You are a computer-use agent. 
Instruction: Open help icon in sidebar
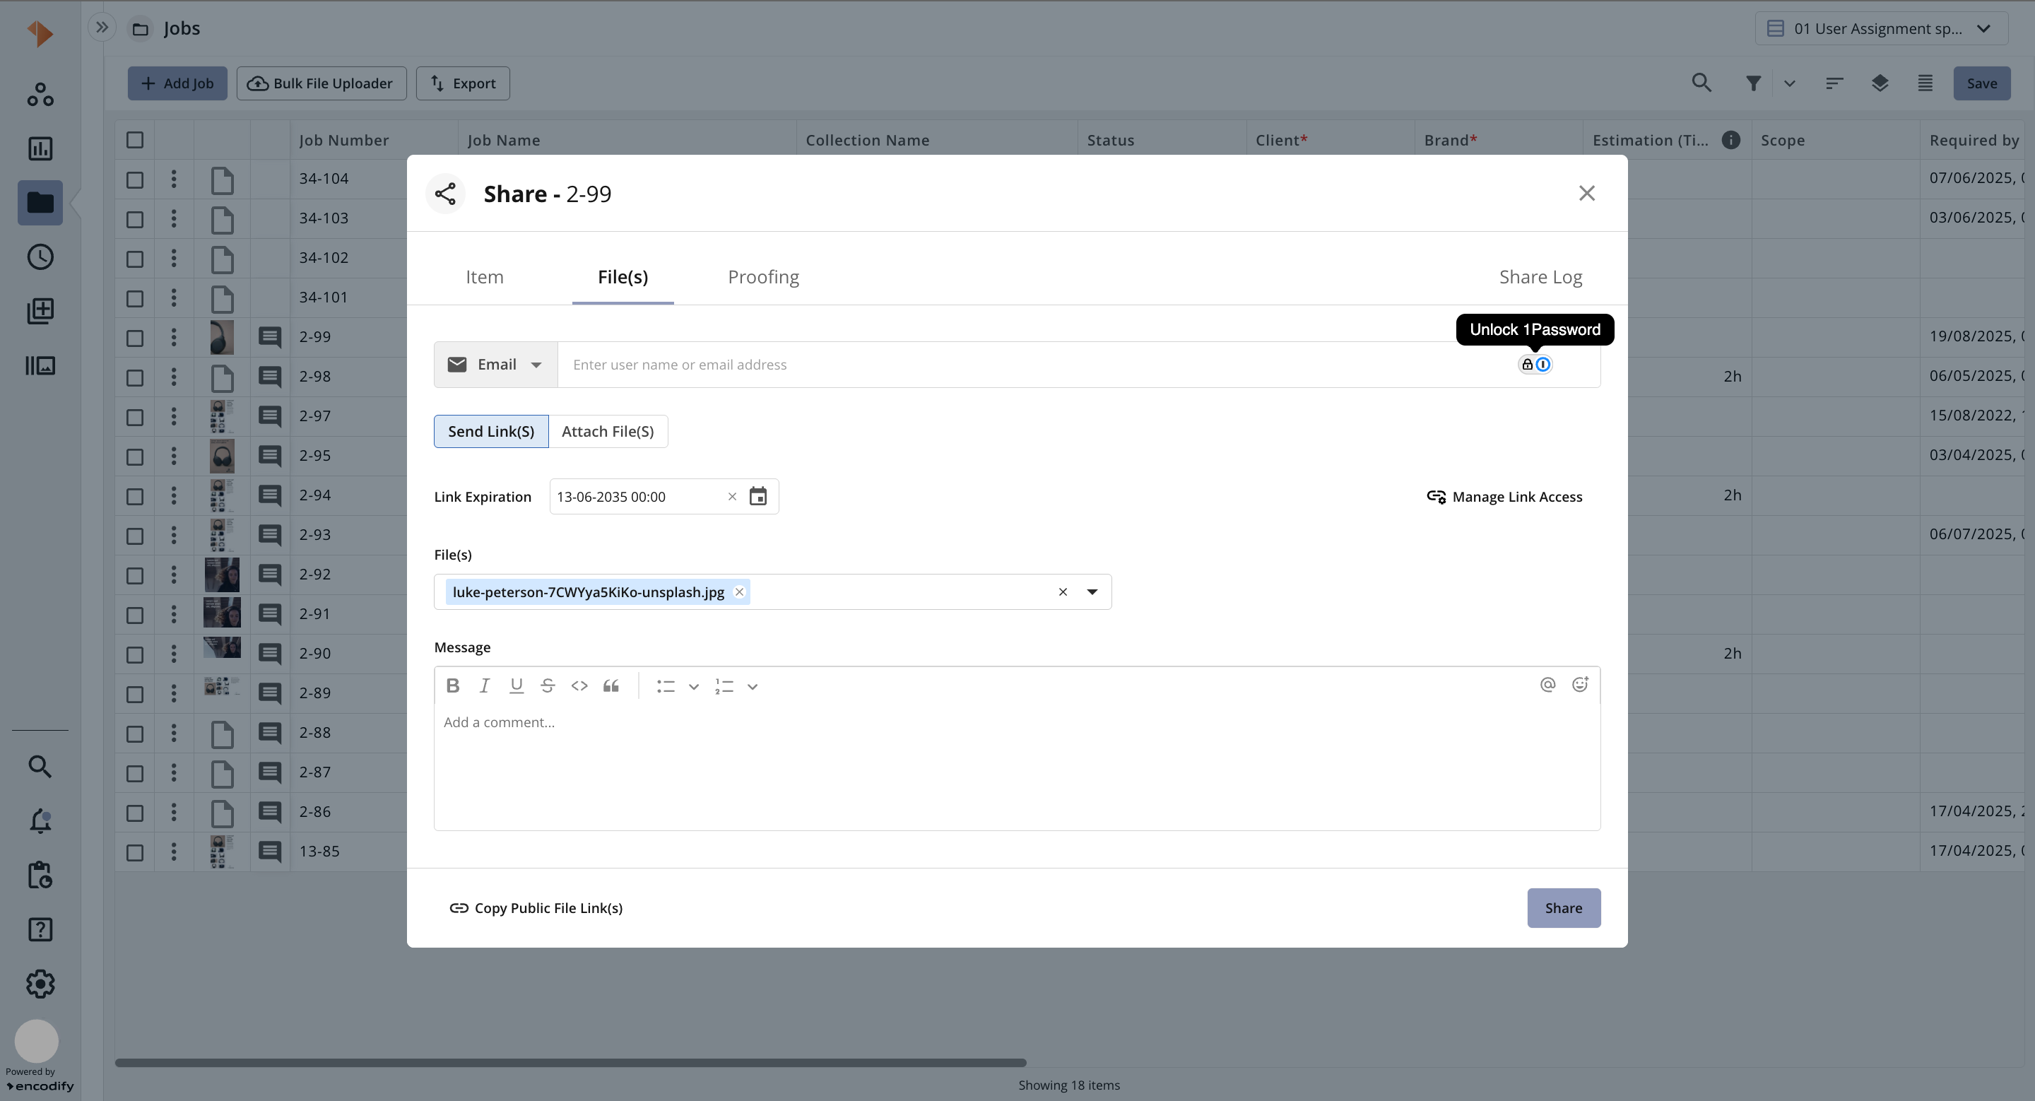pos(40,929)
